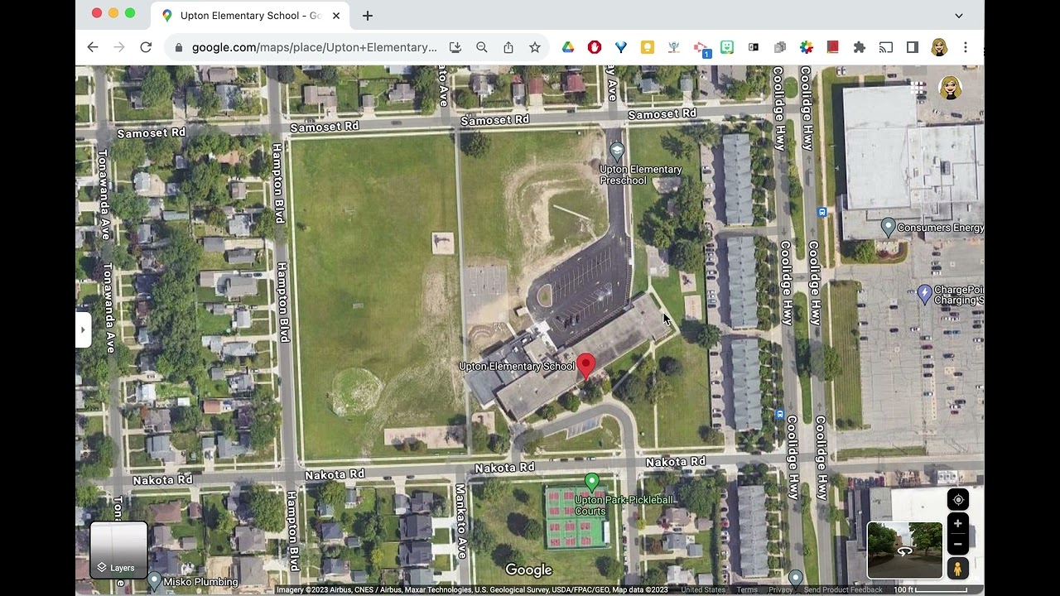Open a new browser tab
This screenshot has width=1060, height=596.
368,16
